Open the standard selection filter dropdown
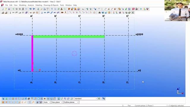Viewport: 190px width, 107px height. 86,99
